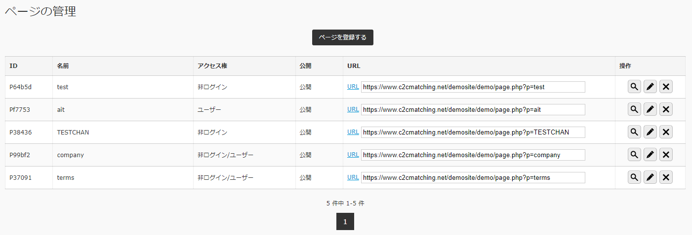Image resolution: width=692 pixels, height=235 pixels.
Task: Follow the URL link in terms row
Action: coord(353,177)
